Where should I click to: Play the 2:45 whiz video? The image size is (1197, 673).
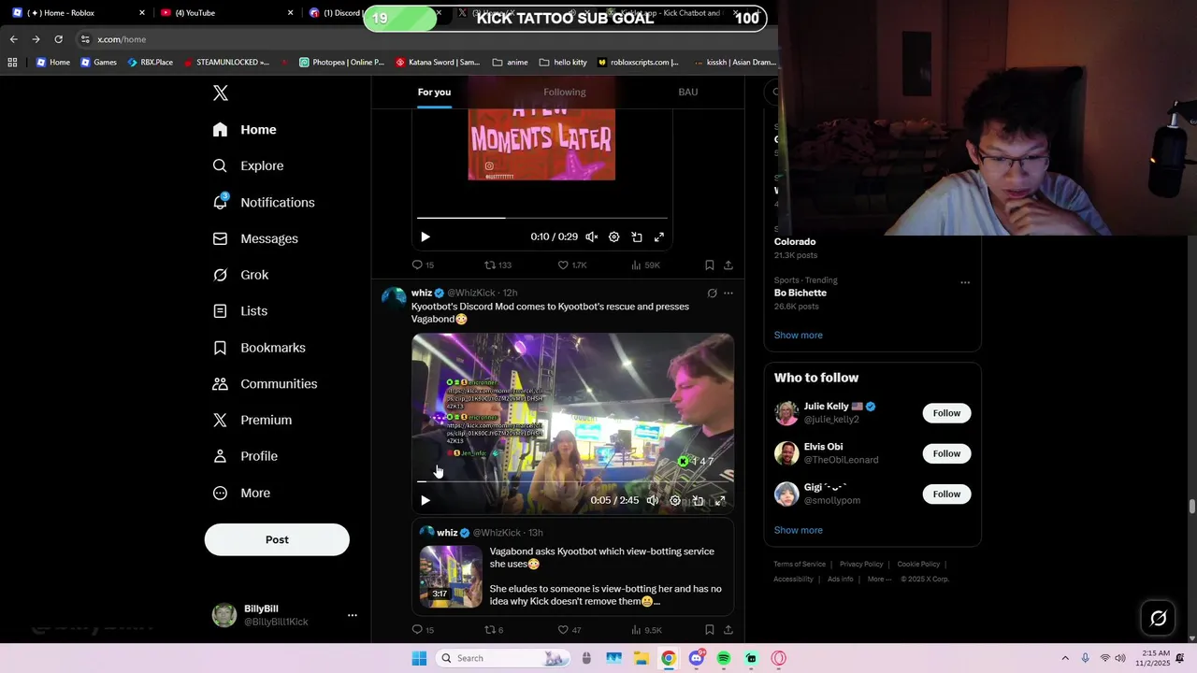[x=425, y=501]
